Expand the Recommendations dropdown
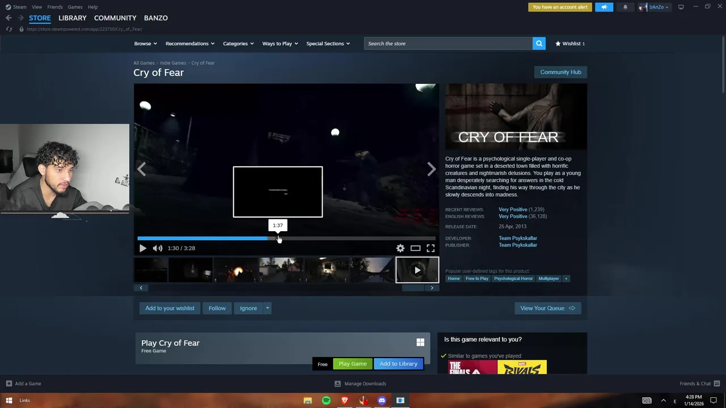Viewport: 726px width, 408px height. 190,44
